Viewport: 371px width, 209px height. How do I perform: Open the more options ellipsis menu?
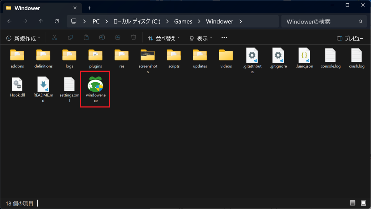coord(224,38)
